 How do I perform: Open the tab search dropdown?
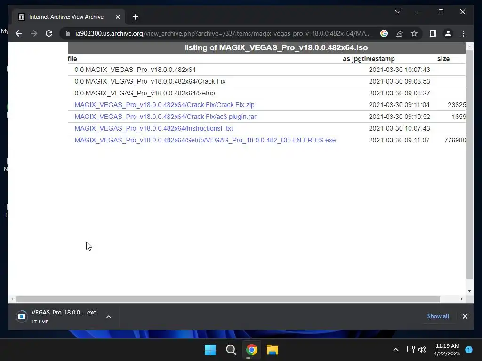[x=397, y=12]
